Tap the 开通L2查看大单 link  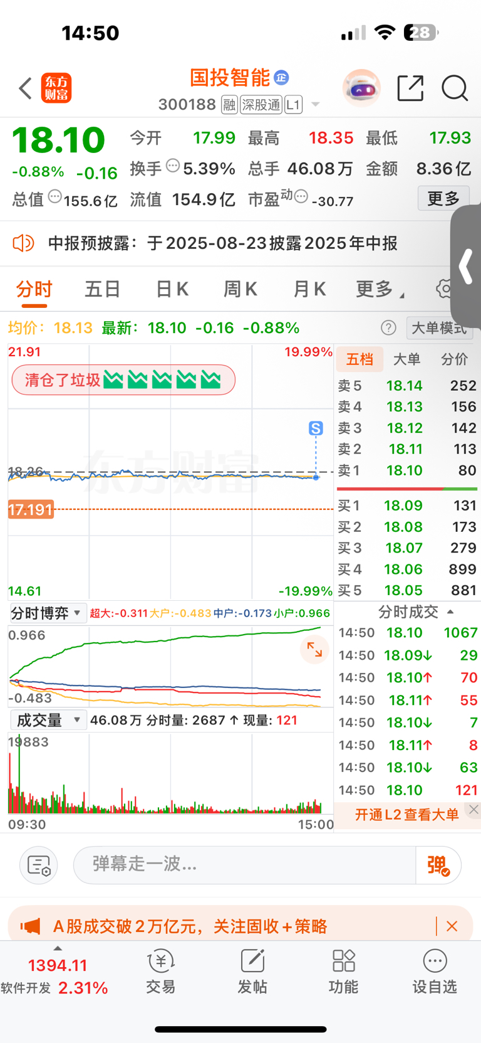point(406,815)
